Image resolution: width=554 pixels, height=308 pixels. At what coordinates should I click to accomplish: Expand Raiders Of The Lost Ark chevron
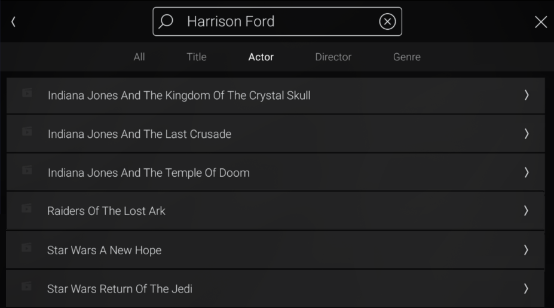(526, 211)
